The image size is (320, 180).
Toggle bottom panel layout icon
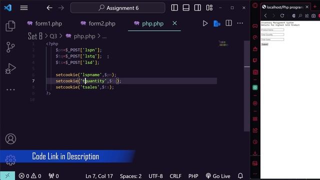(186, 8)
